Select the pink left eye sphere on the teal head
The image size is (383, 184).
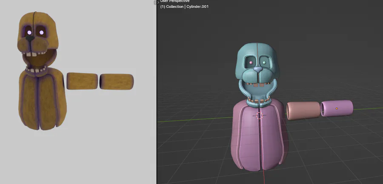point(251,63)
